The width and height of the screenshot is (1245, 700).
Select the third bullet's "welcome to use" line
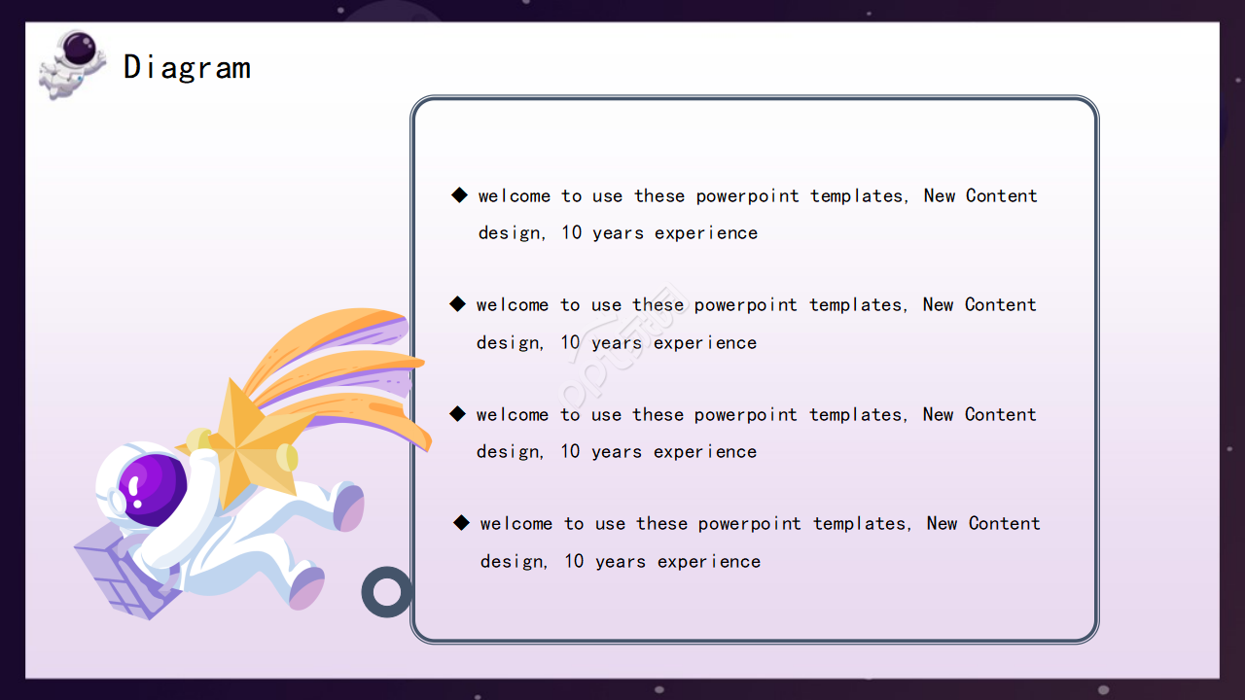(x=756, y=414)
